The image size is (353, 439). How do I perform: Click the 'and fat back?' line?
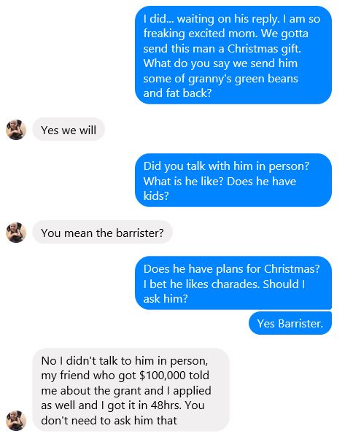coord(177,93)
